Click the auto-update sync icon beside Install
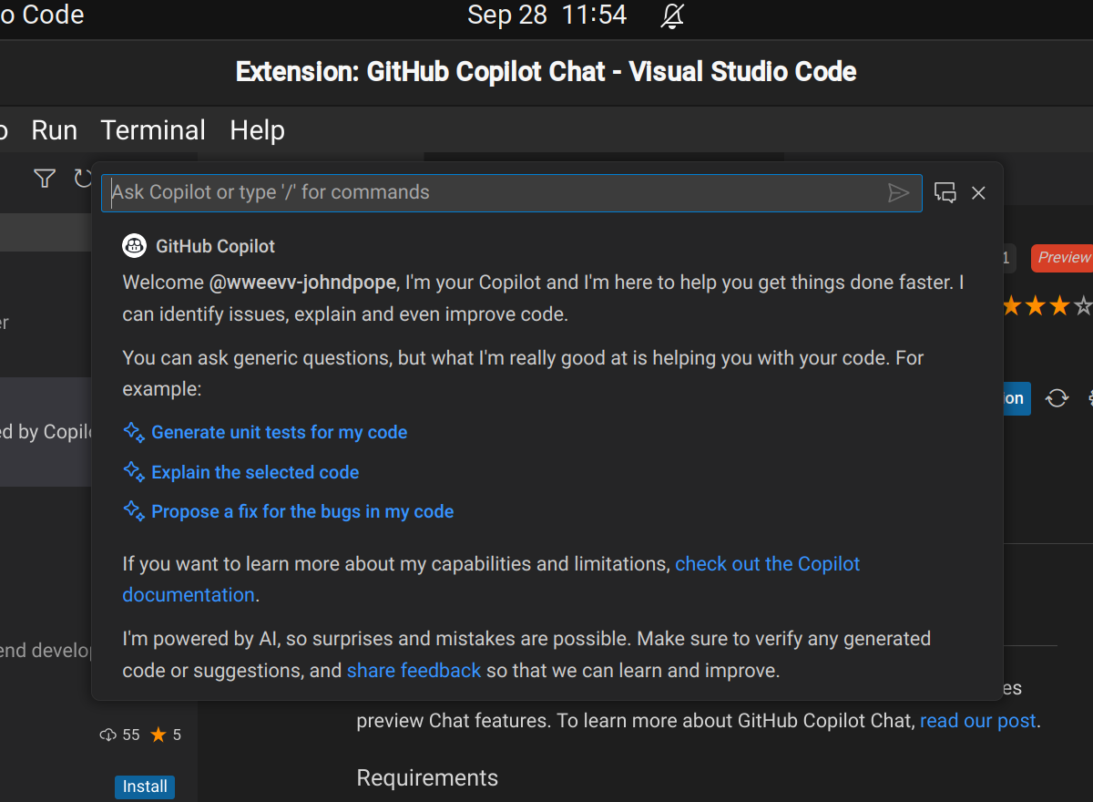The height and width of the screenshot is (802, 1093). point(1057,398)
